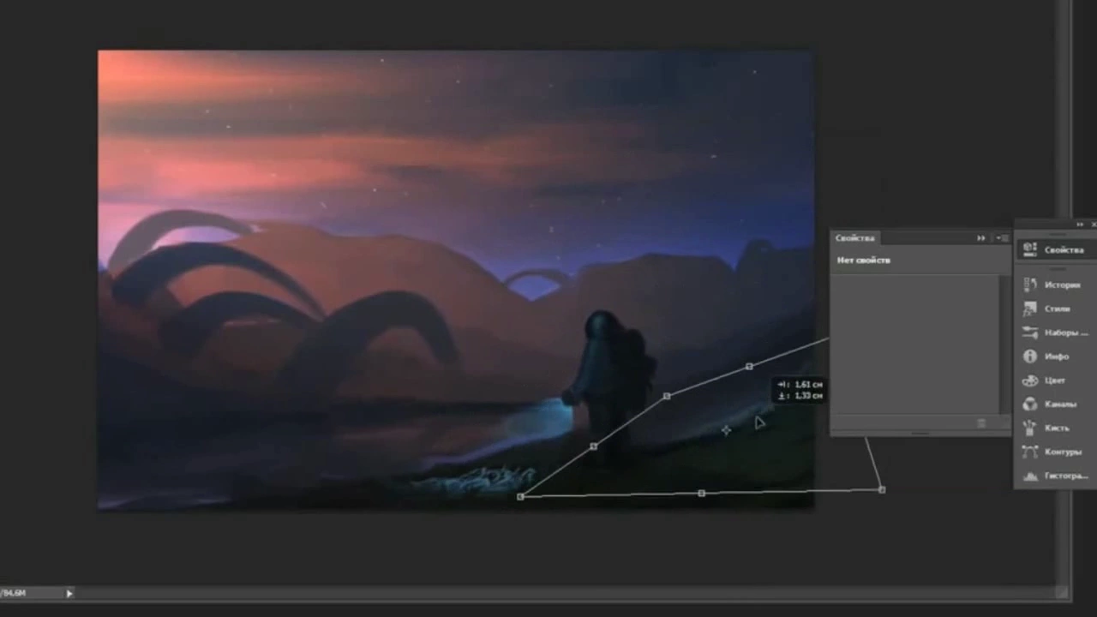Click the trash icon in the Свойства panel
Viewport: 1097px width, 617px height.
pos(981,423)
